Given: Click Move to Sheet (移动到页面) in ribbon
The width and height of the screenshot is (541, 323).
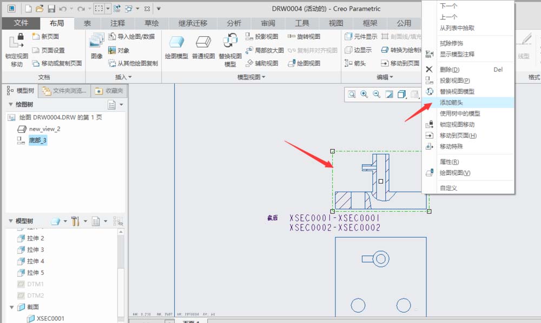Looking at the screenshot, I should tap(400, 63).
